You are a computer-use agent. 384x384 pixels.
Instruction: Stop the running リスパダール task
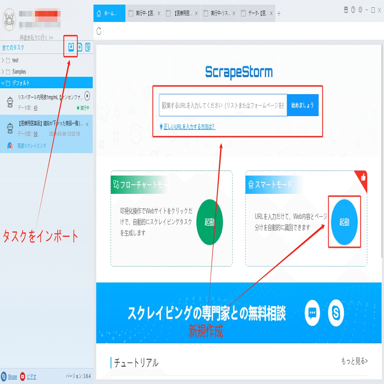point(87,96)
